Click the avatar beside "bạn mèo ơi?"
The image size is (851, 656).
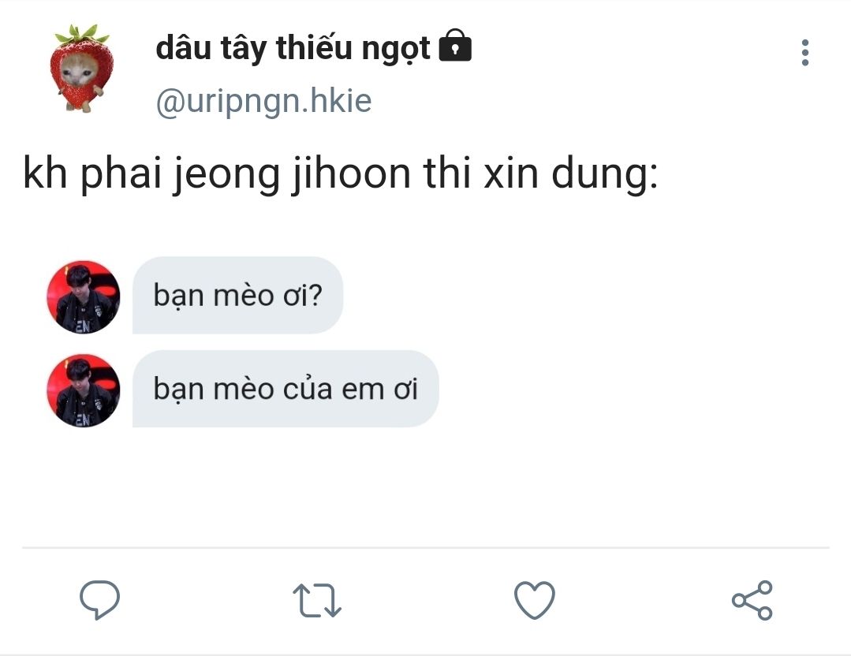pyautogui.click(x=83, y=296)
